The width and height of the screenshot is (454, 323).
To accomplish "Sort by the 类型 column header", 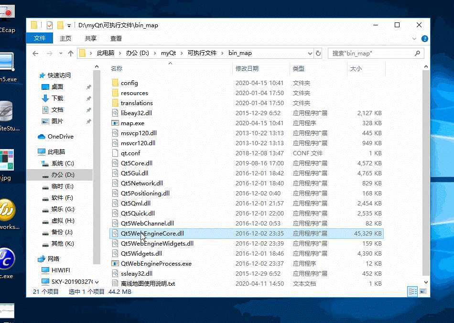I will (x=299, y=69).
